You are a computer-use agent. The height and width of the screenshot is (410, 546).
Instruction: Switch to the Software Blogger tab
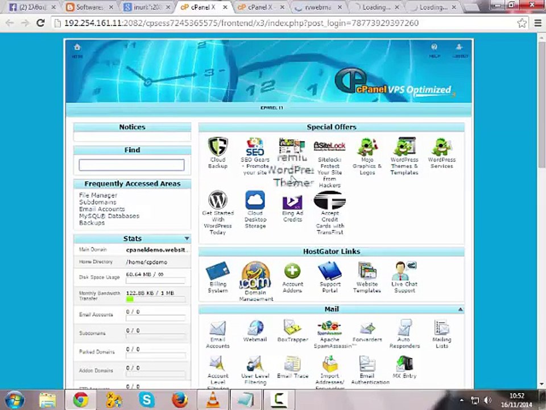click(x=90, y=7)
